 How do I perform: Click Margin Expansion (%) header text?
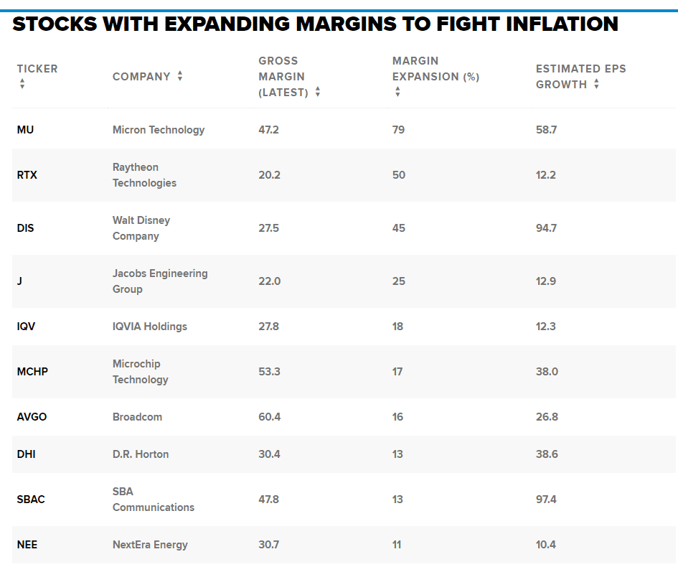point(435,69)
